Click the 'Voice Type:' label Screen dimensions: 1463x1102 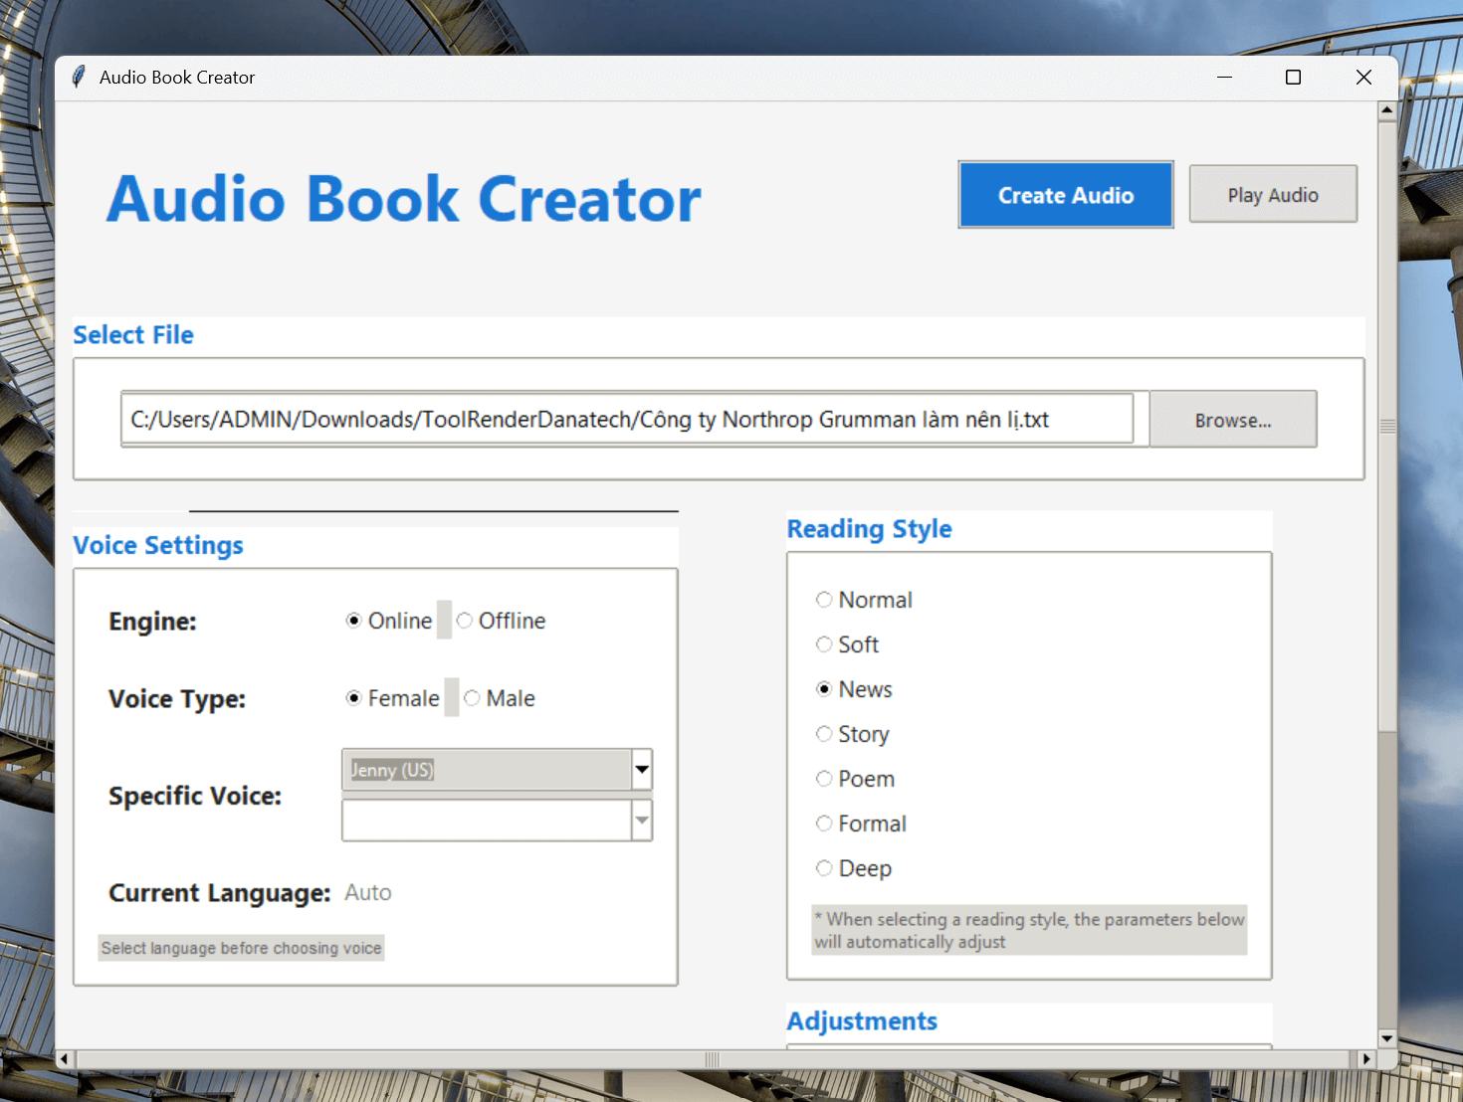(177, 698)
